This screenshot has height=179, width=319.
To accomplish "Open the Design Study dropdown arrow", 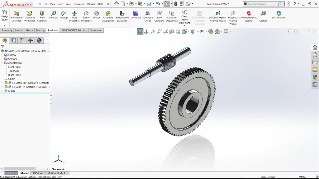I will point(5,25).
